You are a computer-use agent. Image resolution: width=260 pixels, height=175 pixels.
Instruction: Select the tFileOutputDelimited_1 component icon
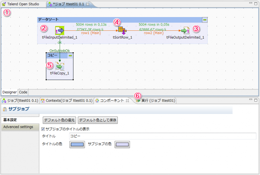click(x=185, y=30)
